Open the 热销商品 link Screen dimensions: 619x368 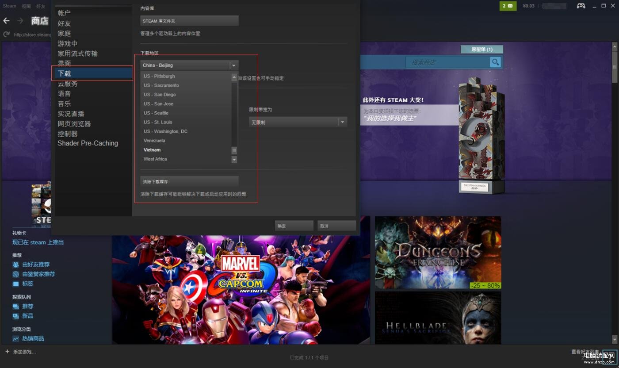click(x=33, y=339)
